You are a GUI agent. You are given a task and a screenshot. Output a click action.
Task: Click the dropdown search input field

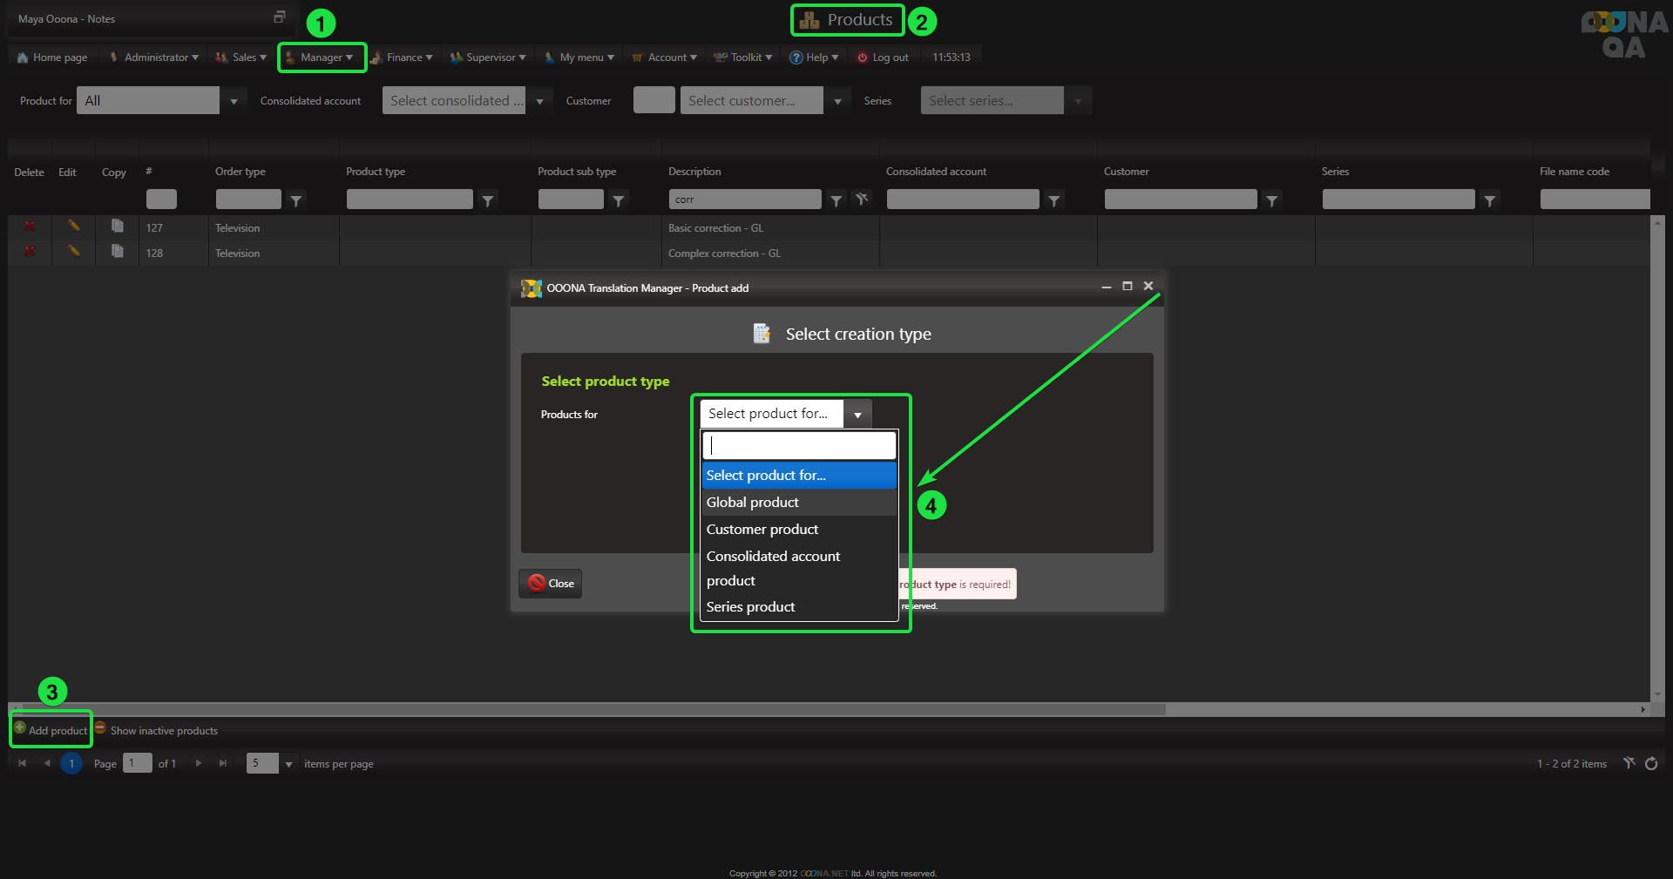coord(799,446)
